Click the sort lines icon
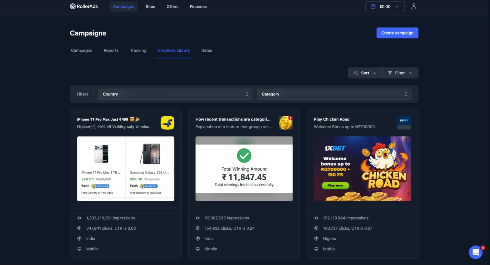This screenshot has width=490, height=265. click(x=356, y=73)
